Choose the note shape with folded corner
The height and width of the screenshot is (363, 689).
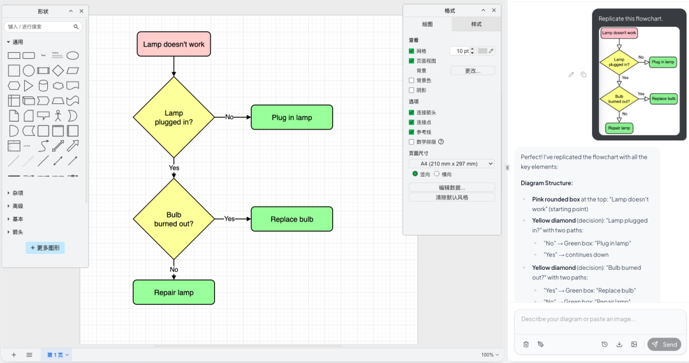coord(14,115)
